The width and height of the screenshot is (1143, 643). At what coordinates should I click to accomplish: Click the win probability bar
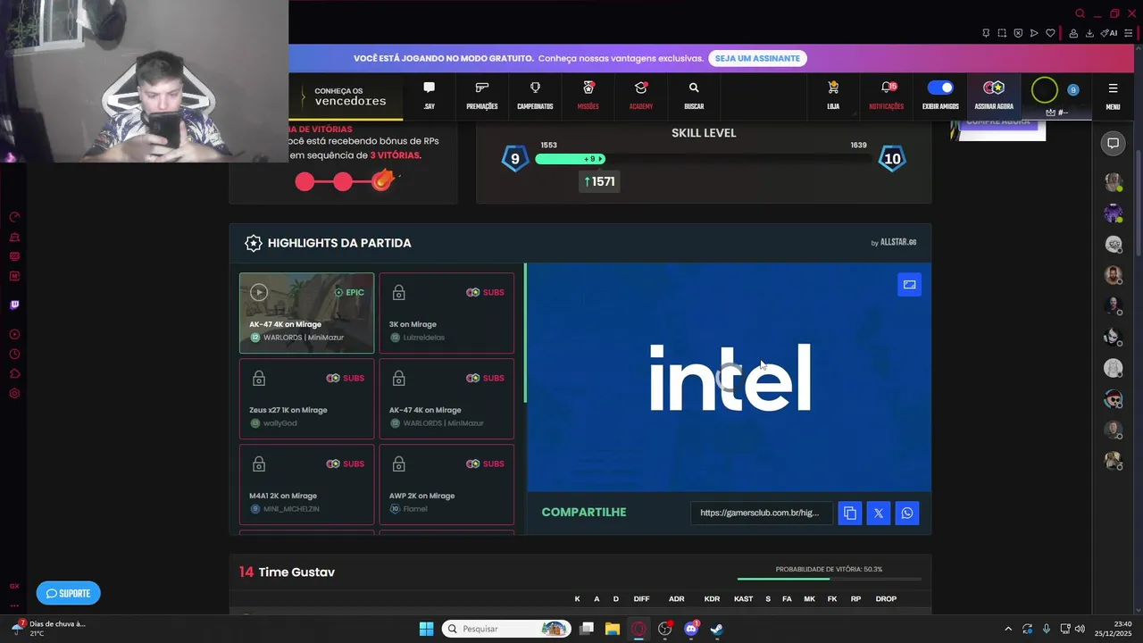click(829, 579)
